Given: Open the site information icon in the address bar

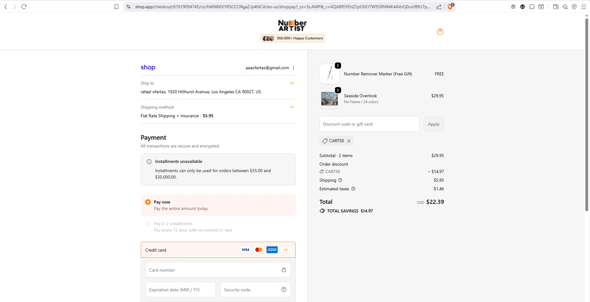Looking at the screenshot, I should tap(129, 7).
